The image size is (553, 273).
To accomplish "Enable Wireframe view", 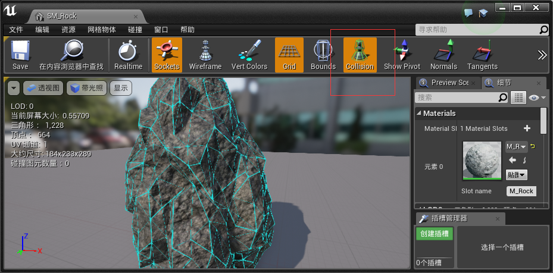I will [205, 55].
